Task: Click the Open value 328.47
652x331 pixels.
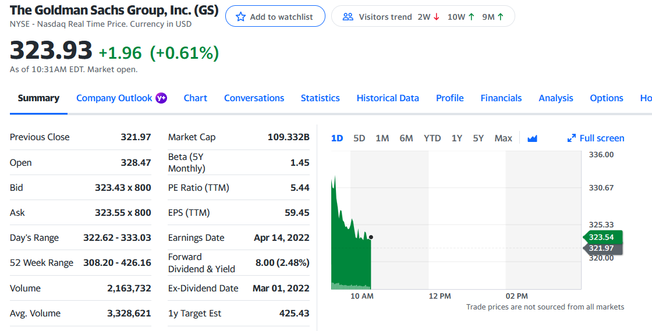Action: tap(136, 162)
